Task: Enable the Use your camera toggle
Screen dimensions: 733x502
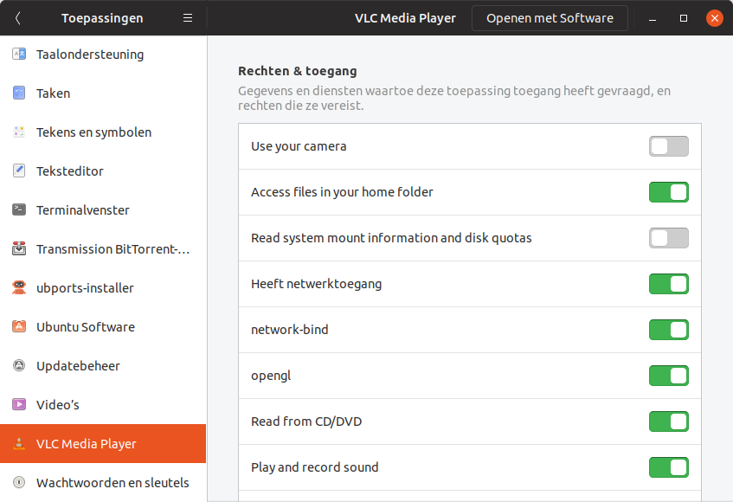Action: [x=668, y=146]
